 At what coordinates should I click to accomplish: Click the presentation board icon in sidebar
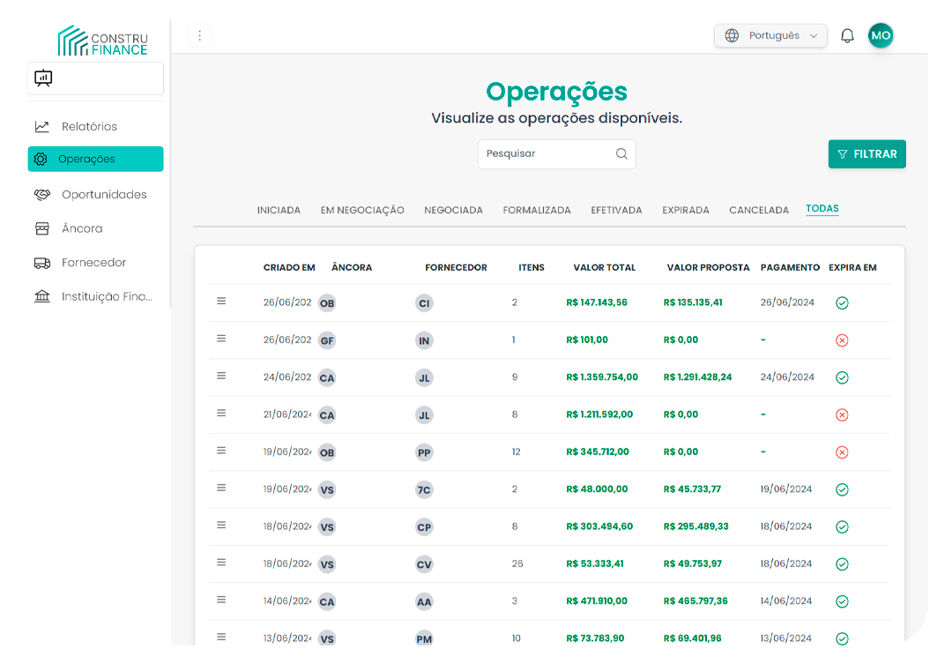(43, 78)
